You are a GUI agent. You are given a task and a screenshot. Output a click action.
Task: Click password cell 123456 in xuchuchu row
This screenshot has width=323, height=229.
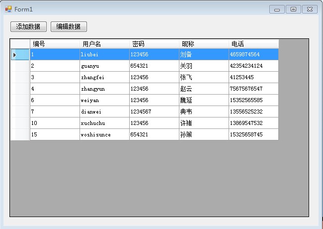point(154,123)
